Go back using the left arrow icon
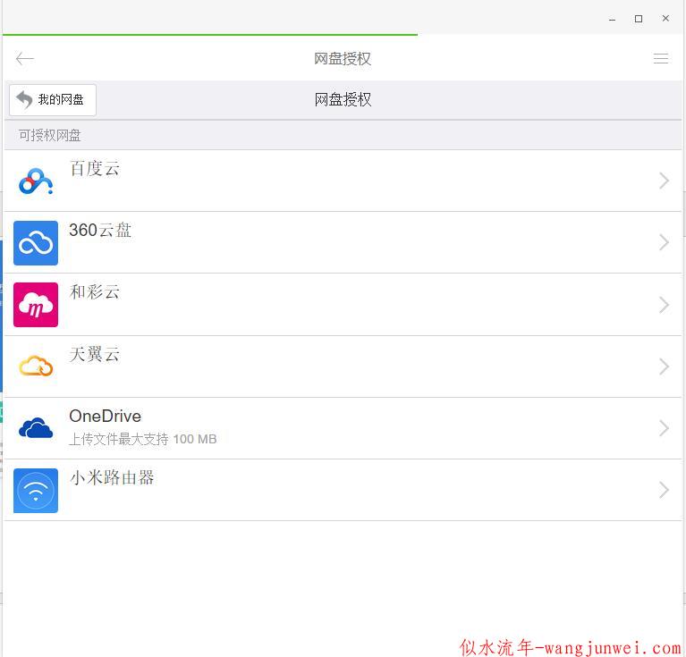Screen dimensions: 686x657 [24, 59]
